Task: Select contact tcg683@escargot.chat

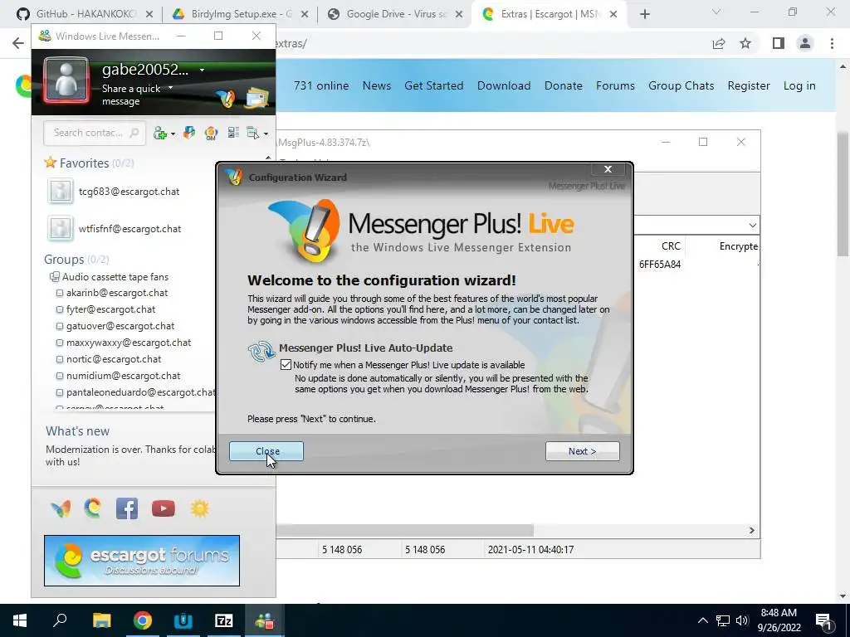Action: (x=129, y=192)
